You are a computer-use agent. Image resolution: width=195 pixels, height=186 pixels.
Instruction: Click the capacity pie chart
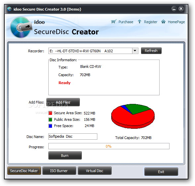133,116
